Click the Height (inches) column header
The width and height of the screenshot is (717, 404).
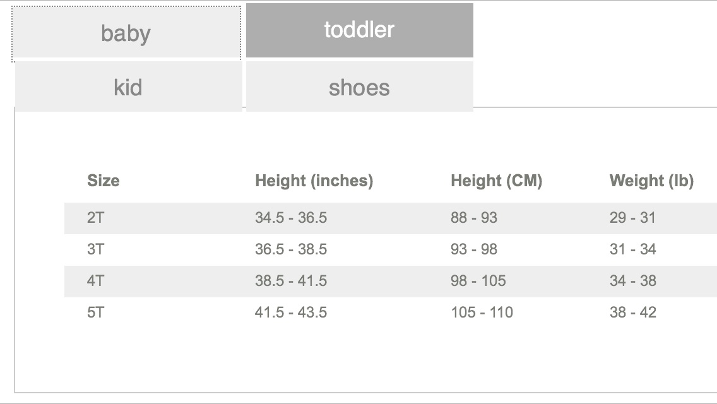pos(314,181)
